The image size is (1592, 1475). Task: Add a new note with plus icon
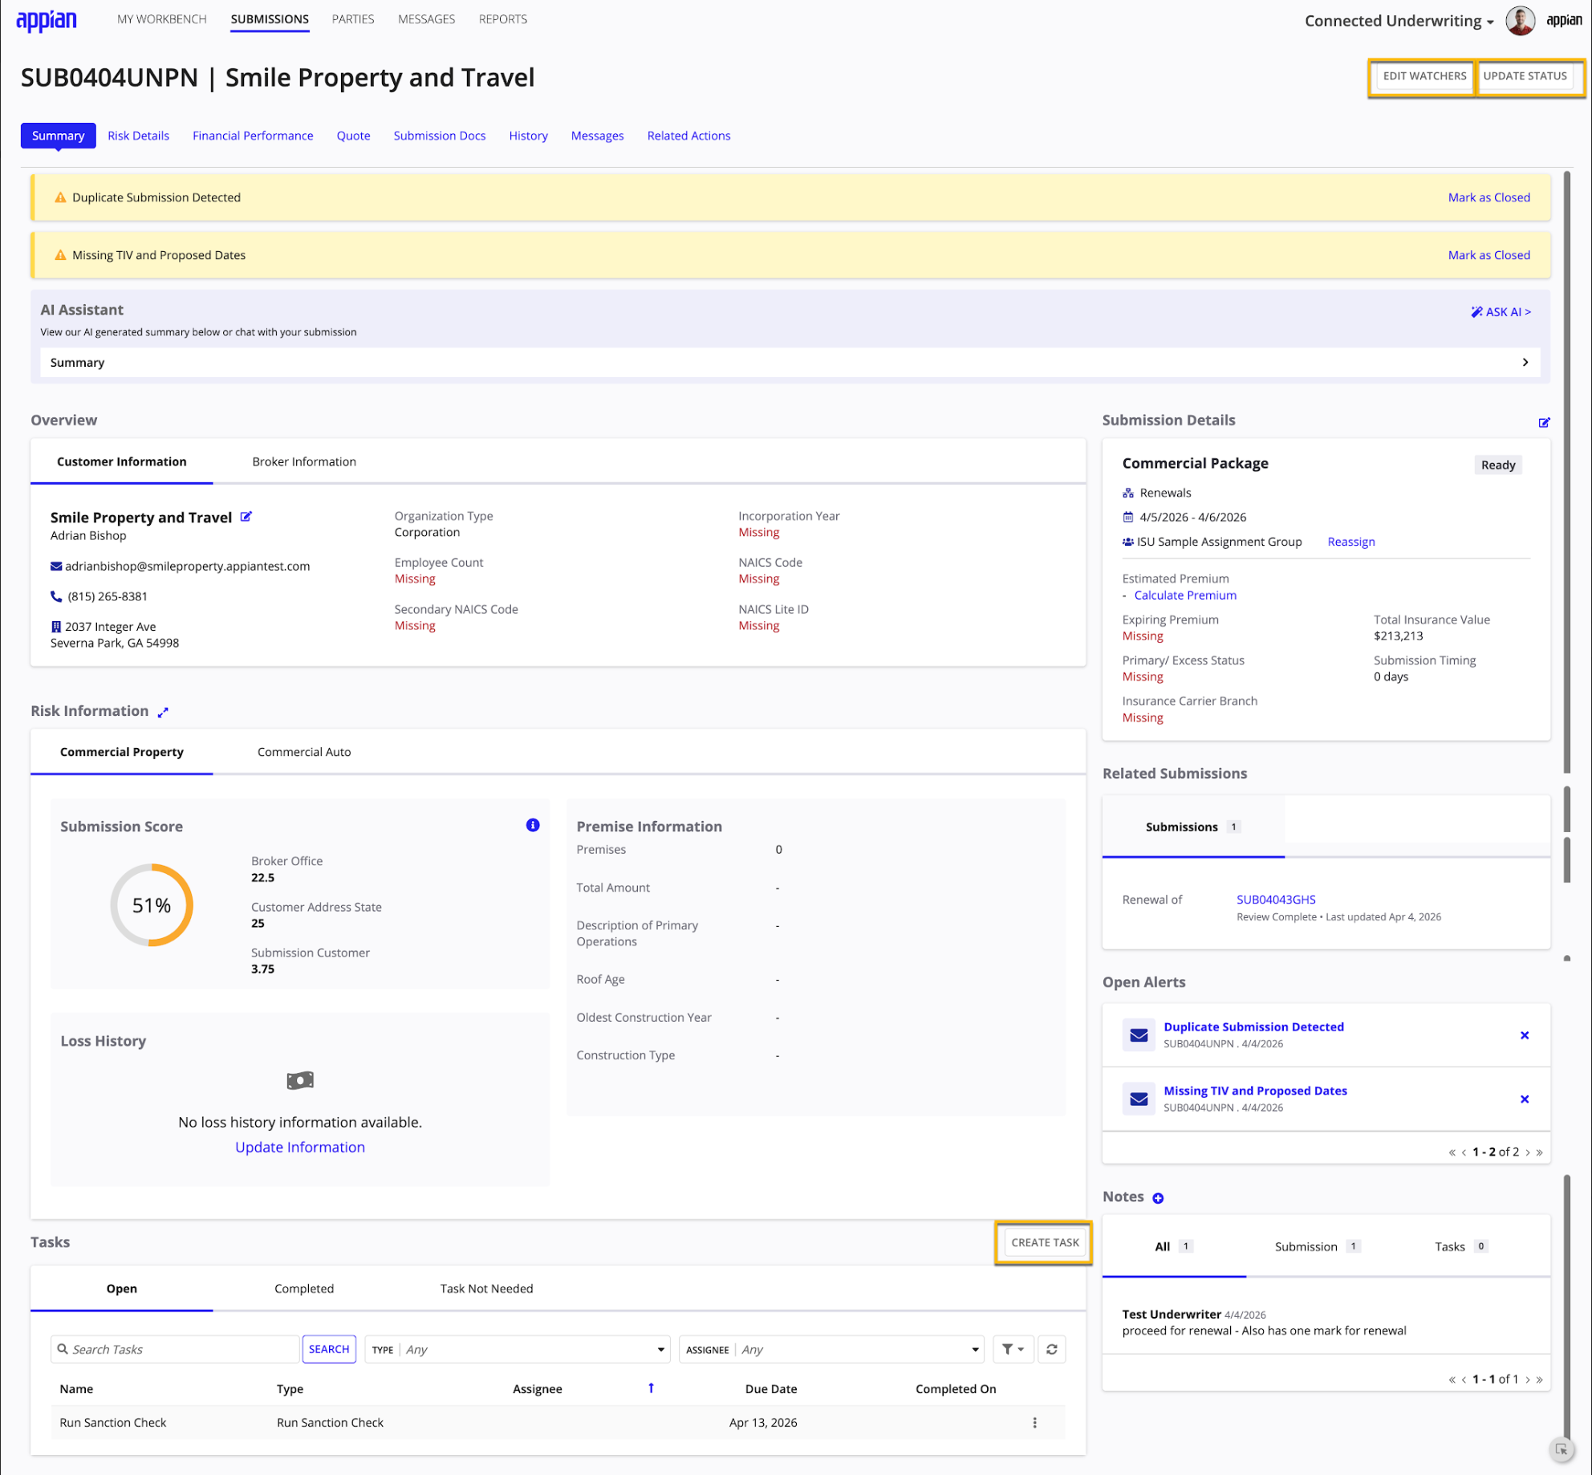(x=1158, y=1198)
